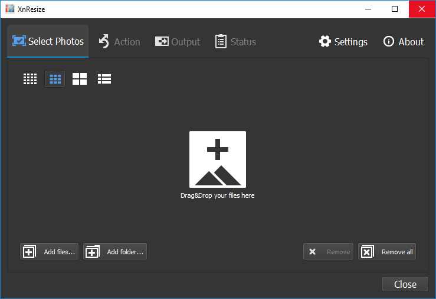436x299 pixels.
Task: Minimize the XnResize window
Action: [x=368, y=9]
